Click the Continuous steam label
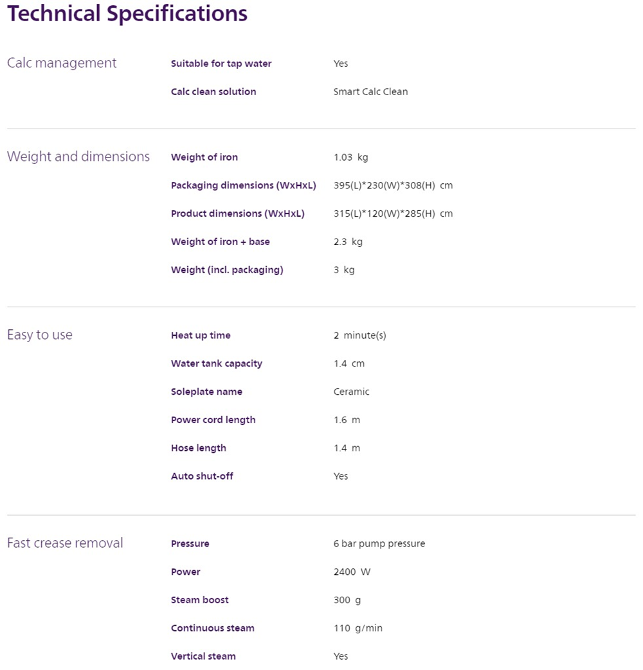This screenshot has width=643, height=670. pyautogui.click(x=213, y=628)
